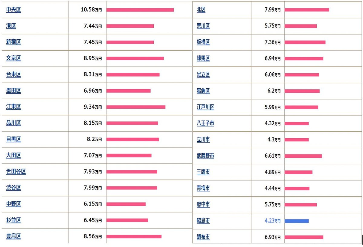Image resolution: width=363 pixels, height=247 pixels.
Task: Open the 調布市 link
Action: point(203,237)
